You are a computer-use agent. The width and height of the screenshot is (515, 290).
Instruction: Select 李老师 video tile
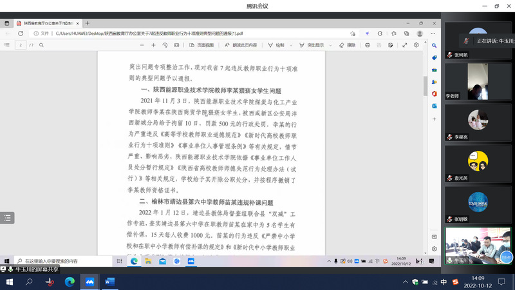[x=478, y=82]
